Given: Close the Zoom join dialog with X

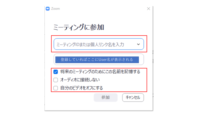Looking at the screenshot, I should [148, 9].
